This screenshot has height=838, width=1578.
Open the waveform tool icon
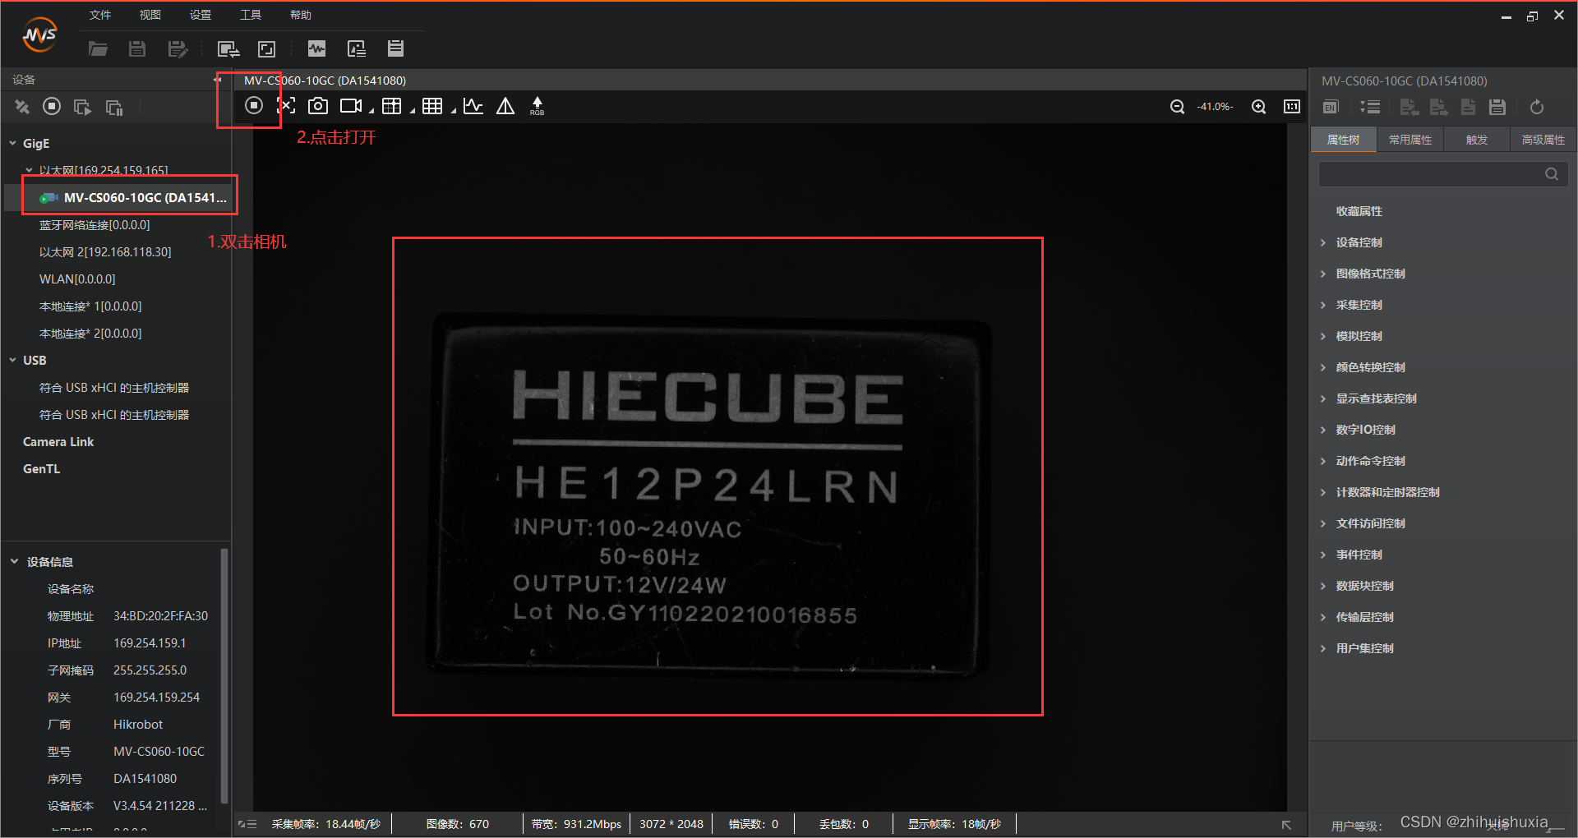(x=316, y=49)
